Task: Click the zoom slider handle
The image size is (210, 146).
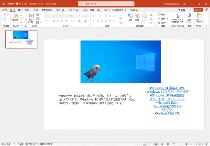Action: pos(186,144)
